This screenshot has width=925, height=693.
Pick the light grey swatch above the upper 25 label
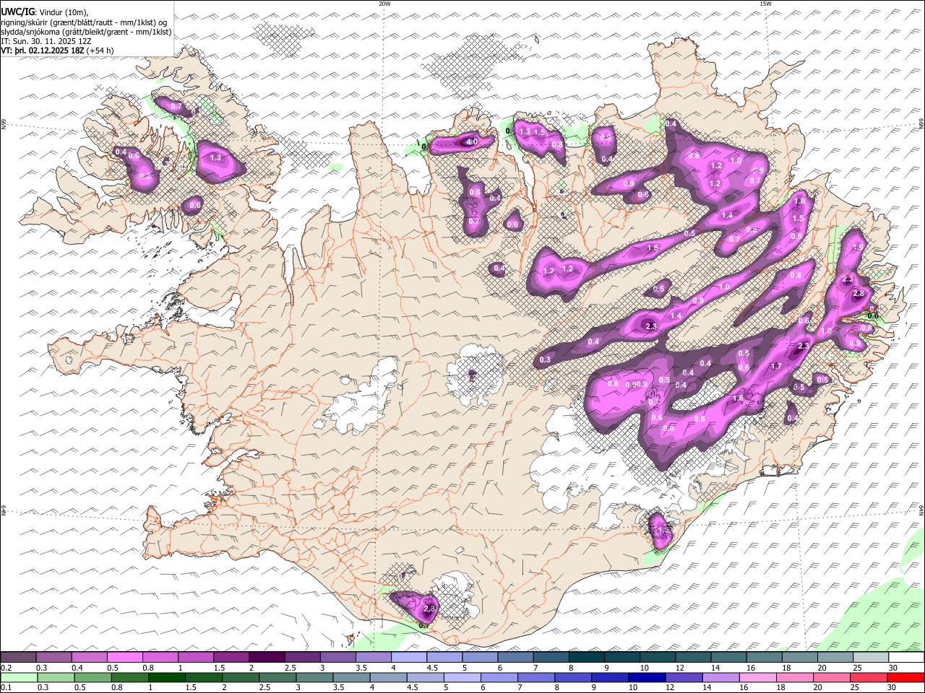point(871,658)
